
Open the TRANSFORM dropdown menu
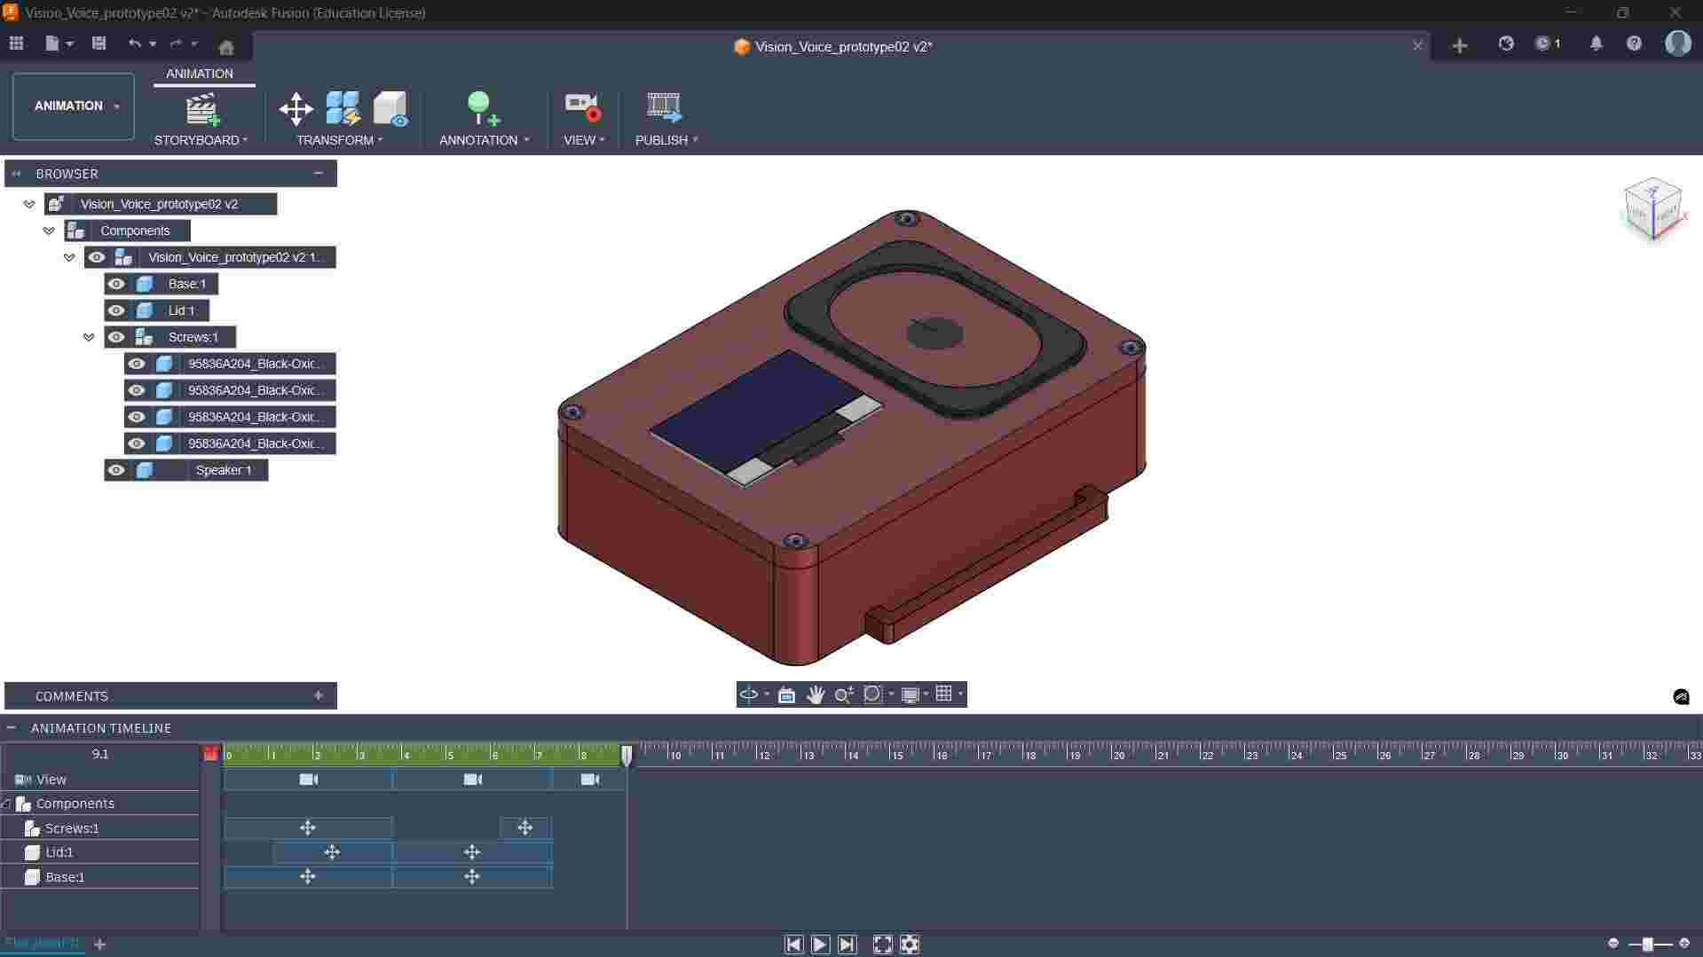click(x=340, y=140)
